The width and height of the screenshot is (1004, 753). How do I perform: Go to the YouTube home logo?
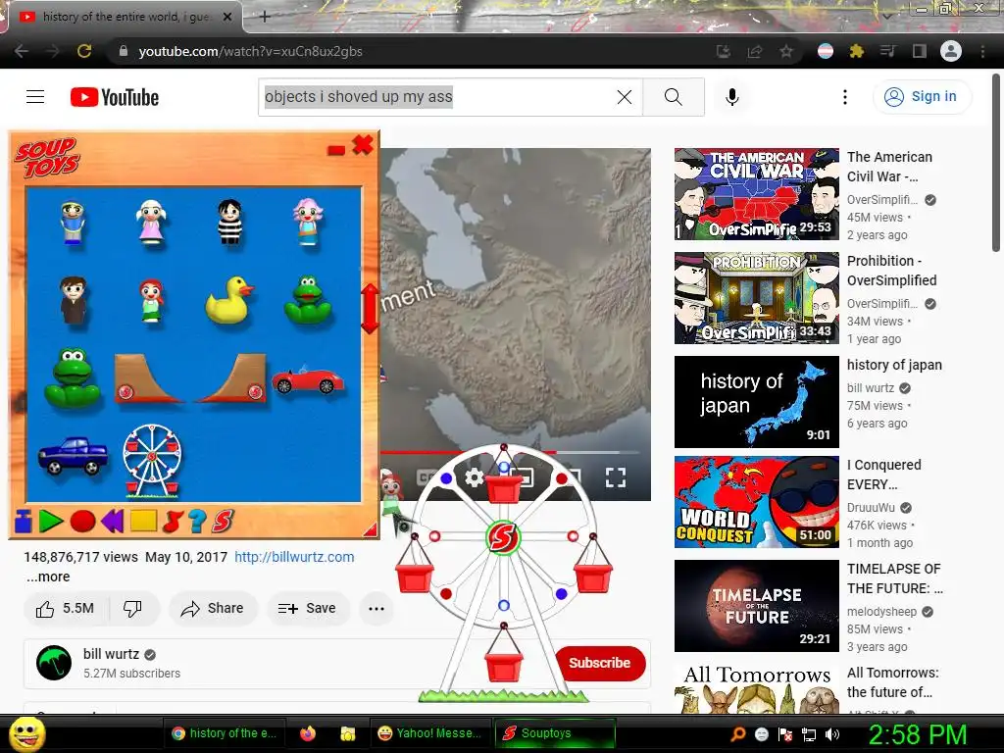[115, 97]
